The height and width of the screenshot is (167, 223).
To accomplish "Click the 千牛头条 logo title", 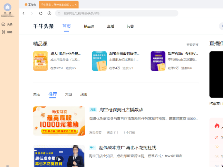I will click(43, 26).
